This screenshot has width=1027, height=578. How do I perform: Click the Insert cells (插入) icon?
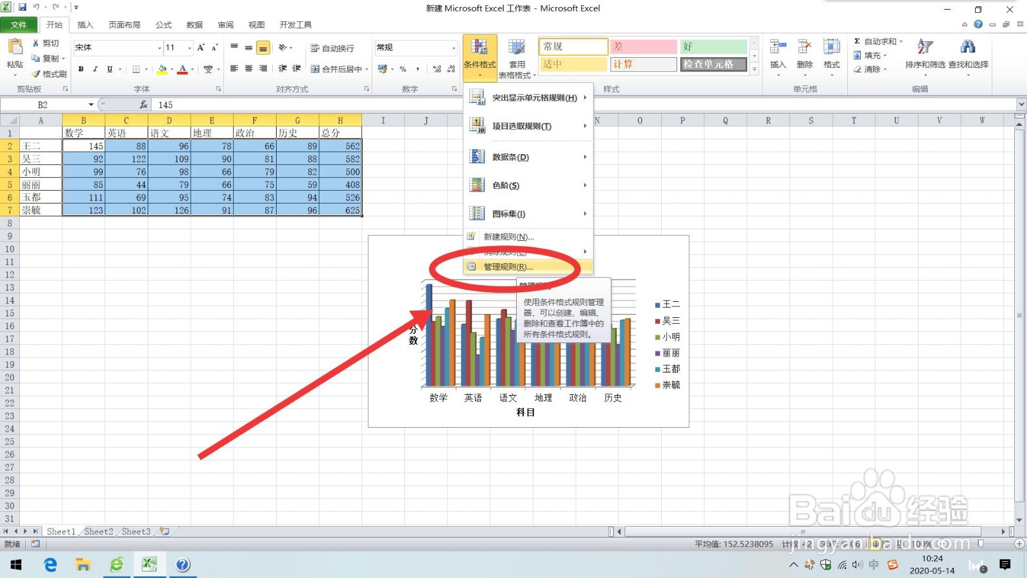coord(778,46)
